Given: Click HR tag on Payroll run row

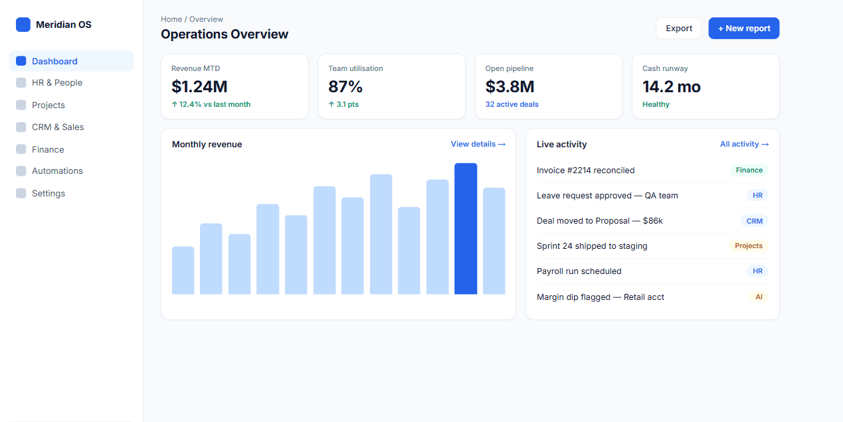Looking at the screenshot, I should click(757, 271).
